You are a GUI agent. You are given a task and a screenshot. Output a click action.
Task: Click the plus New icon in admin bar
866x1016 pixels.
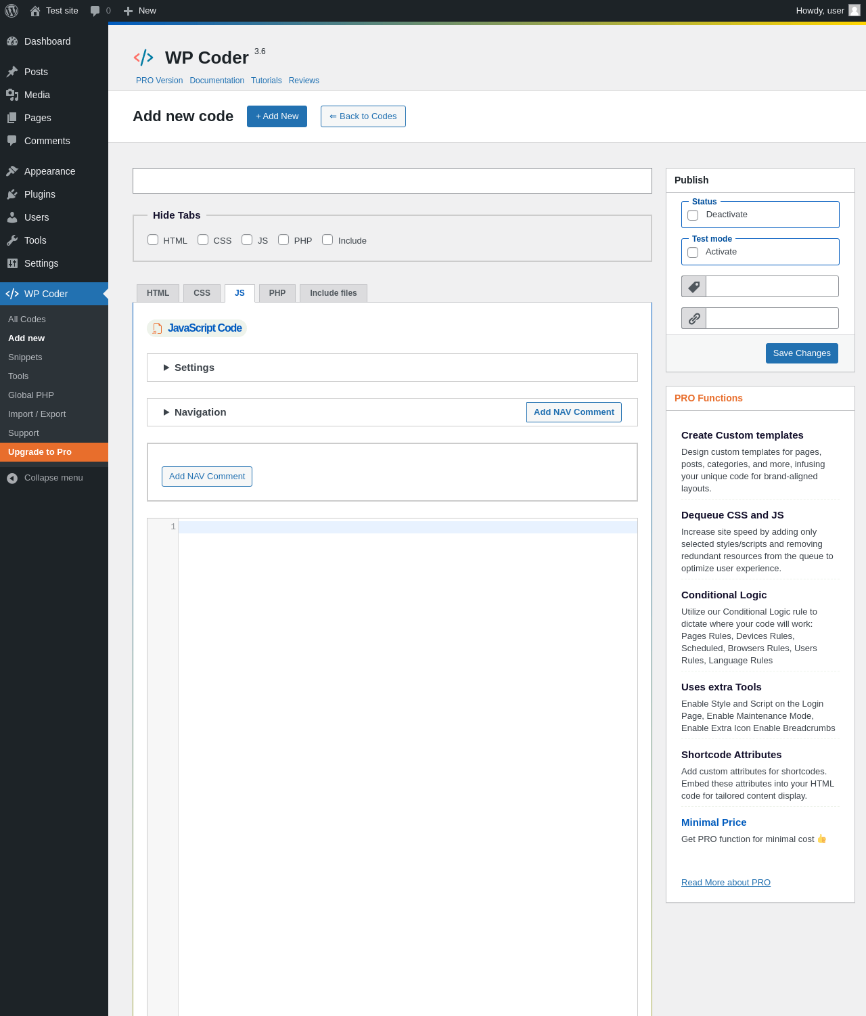(128, 11)
